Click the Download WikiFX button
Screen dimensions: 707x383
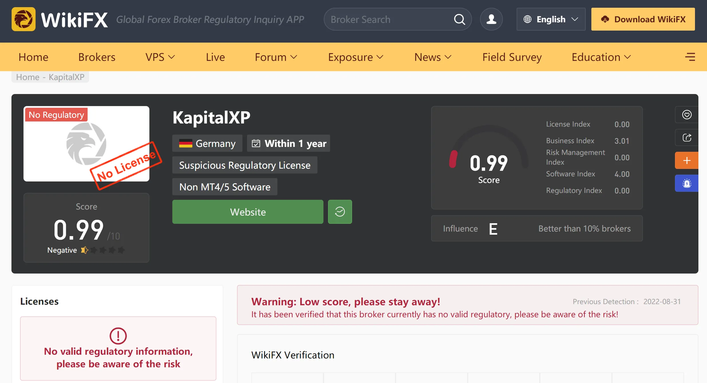(x=643, y=19)
